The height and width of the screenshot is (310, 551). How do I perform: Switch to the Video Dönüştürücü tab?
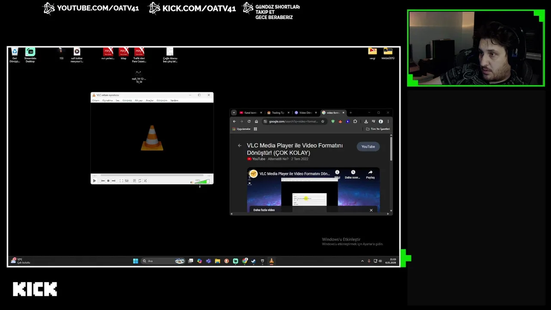[x=305, y=113]
